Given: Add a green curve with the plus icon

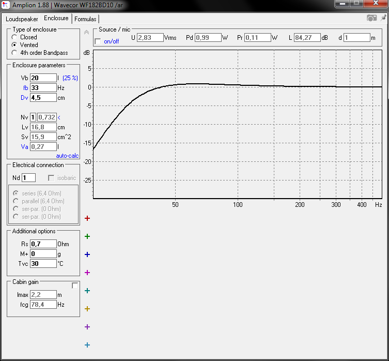Looking at the screenshot, I should [87, 236].
